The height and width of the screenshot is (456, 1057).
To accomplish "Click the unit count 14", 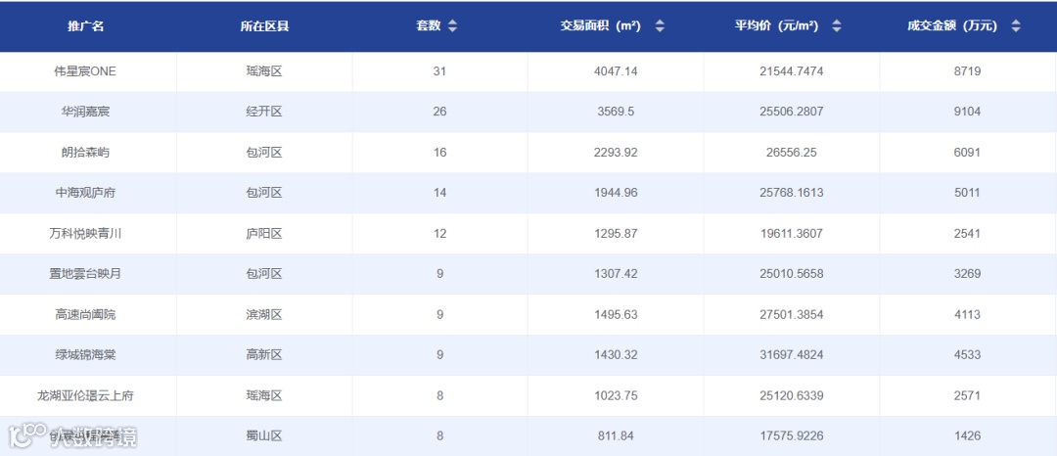I will (439, 193).
